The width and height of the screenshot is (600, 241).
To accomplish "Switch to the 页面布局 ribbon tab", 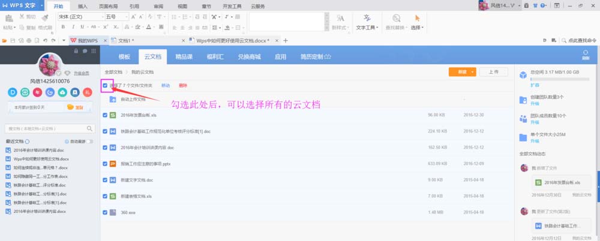I will 108,7.
